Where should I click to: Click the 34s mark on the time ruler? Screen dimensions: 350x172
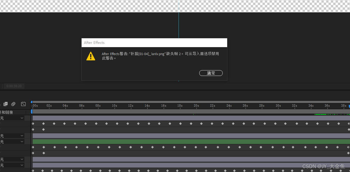point(311,105)
